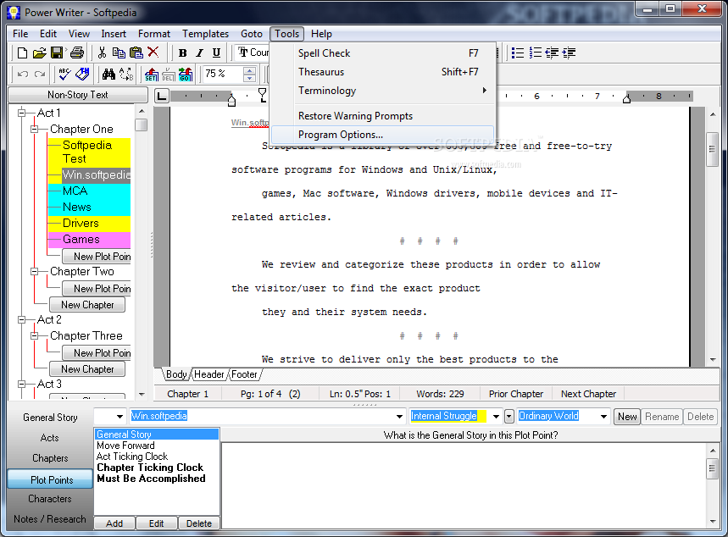728x537 pixels.
Task: Click the open folder icon
Action: click(x=40, y=53)
